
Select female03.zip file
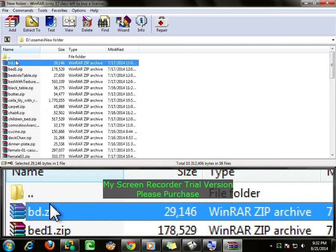pyautogui.click(x=70, y=156)
